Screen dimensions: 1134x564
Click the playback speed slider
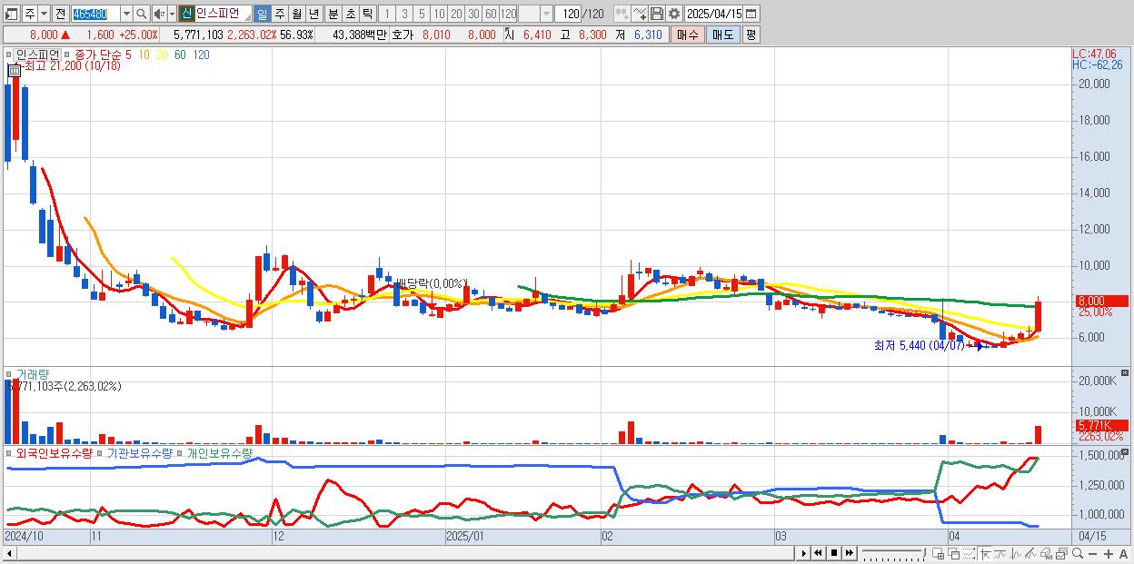tap(893, 553)
